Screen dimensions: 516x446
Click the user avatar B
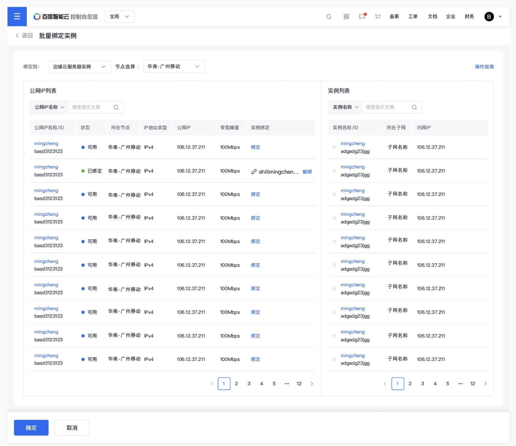click(489, 17)
